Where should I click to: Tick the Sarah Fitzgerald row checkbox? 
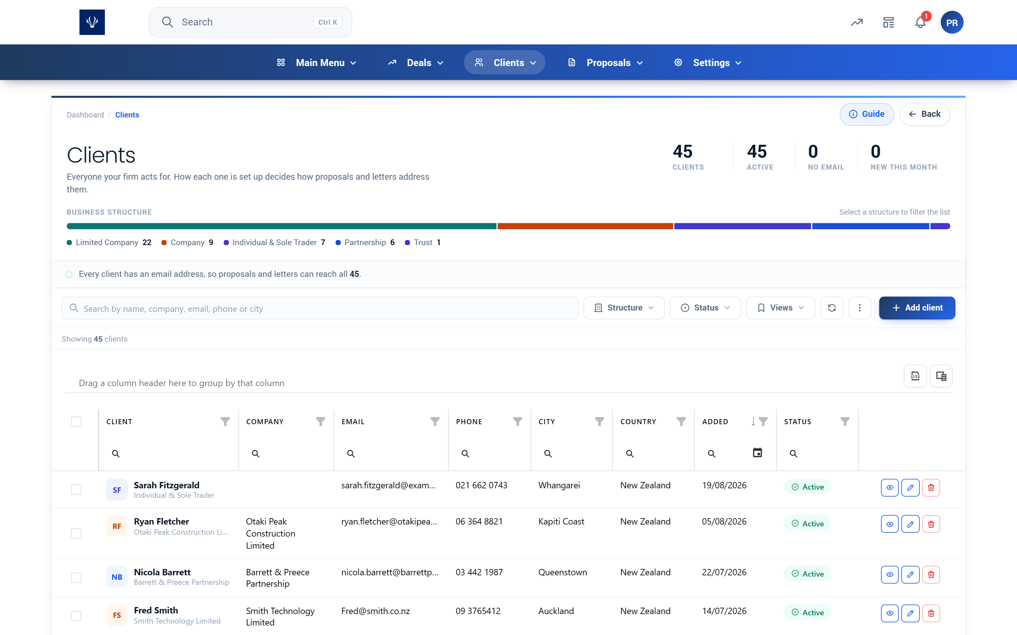76,490
